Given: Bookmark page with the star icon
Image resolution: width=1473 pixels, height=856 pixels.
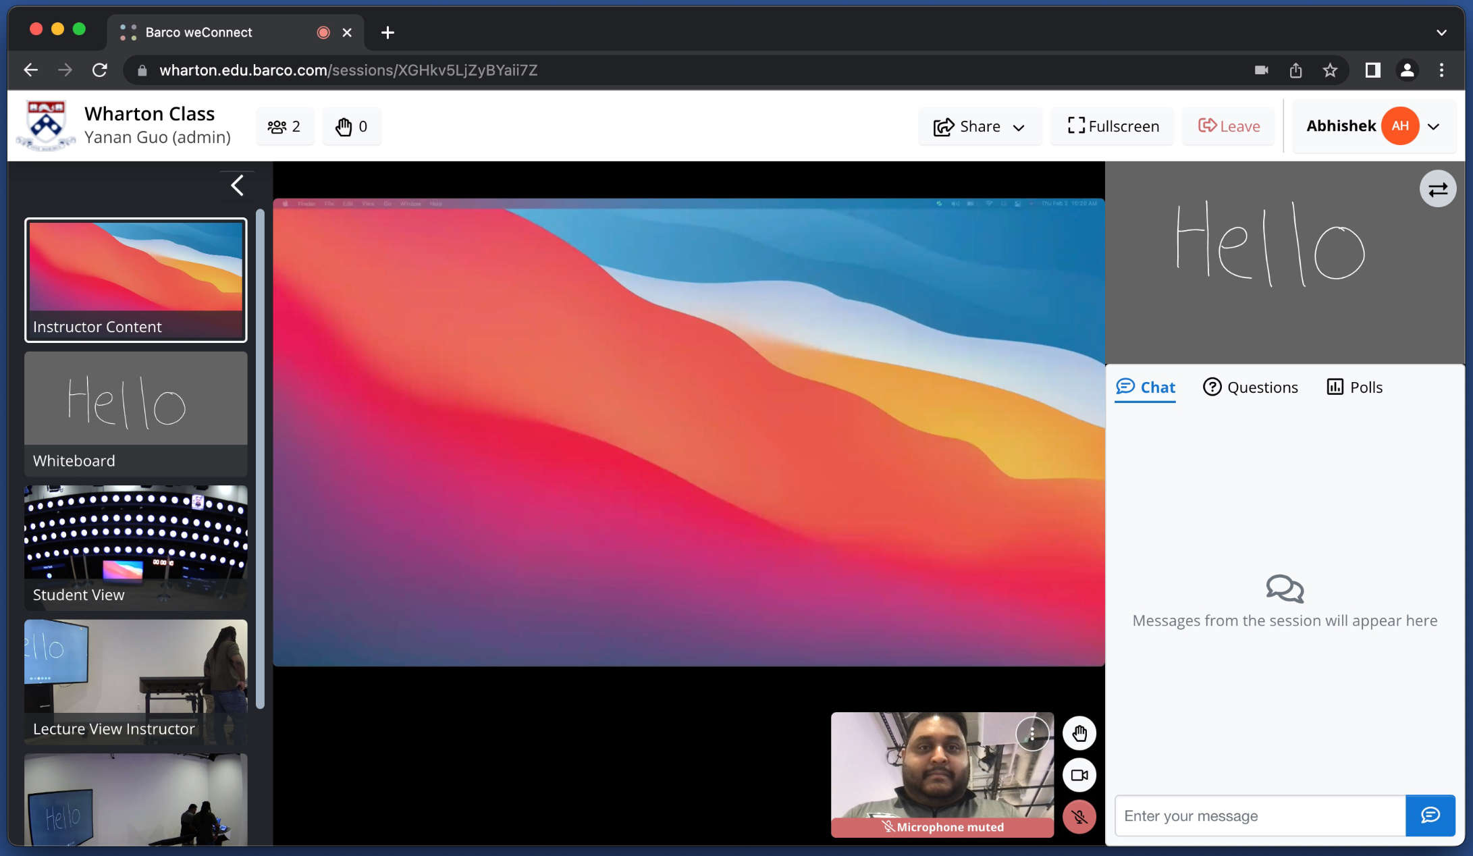Looking at the screenshot, I should pyautogui.click(x=1329, y=70).
